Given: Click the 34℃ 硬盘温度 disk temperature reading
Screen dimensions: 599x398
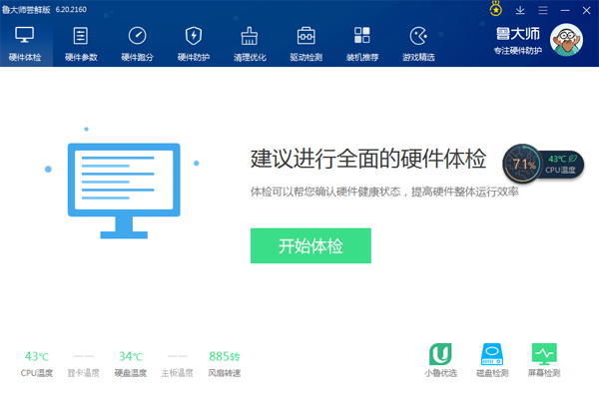Looking at the screenshot, I should coord(130,364).
